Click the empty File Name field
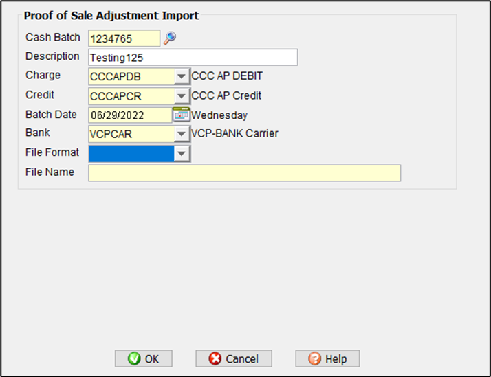 click(244, 172)
